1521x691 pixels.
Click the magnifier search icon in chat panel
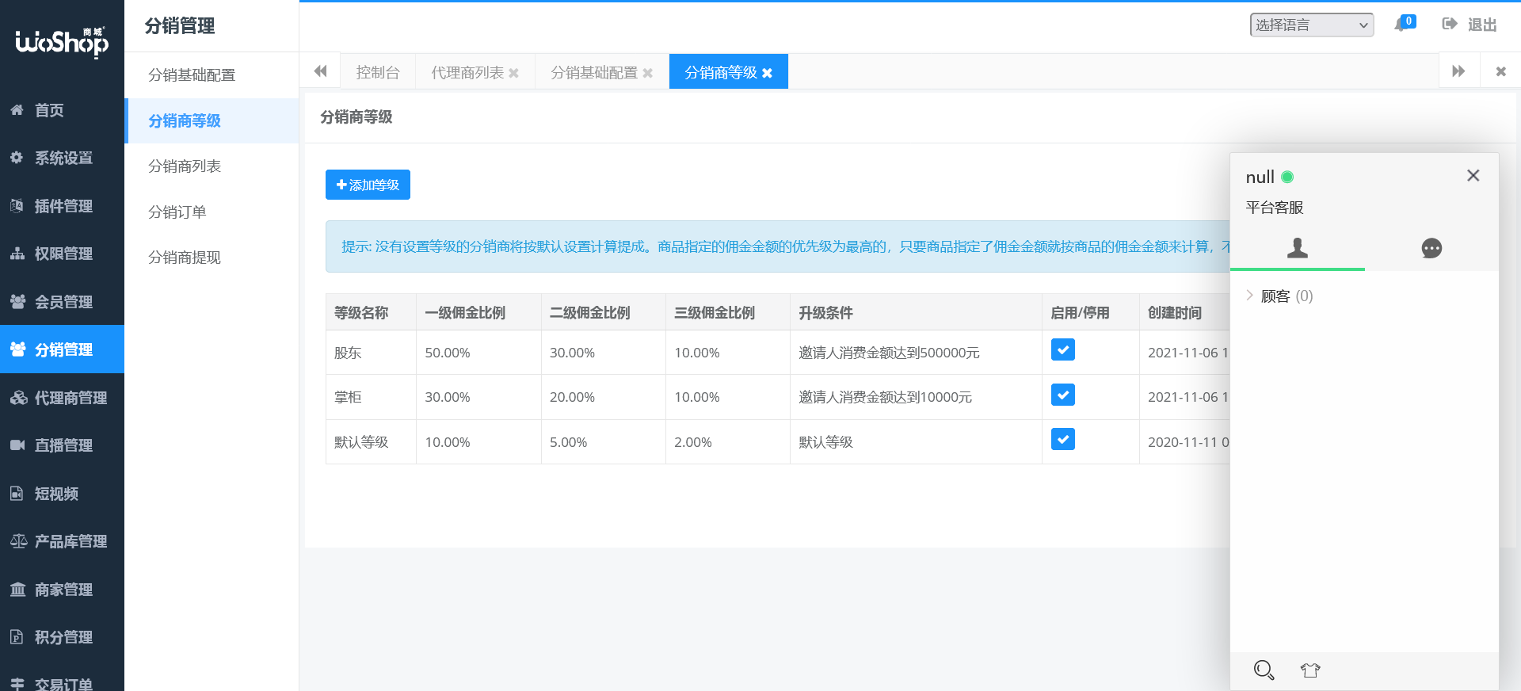pyautogui.click(x=1264, y=670)
